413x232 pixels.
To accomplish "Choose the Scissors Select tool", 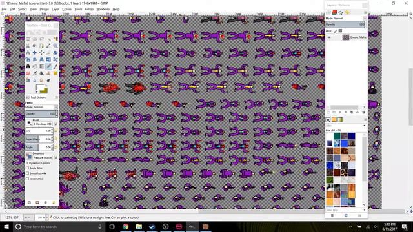I will (x=28, y=46).
